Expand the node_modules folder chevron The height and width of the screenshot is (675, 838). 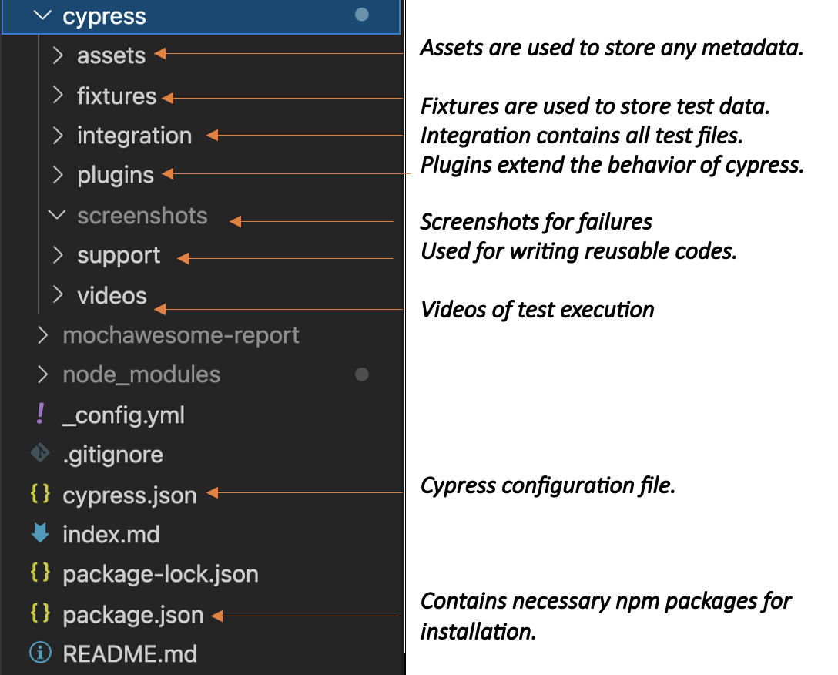pyautogui.click(x=43, y=374)
